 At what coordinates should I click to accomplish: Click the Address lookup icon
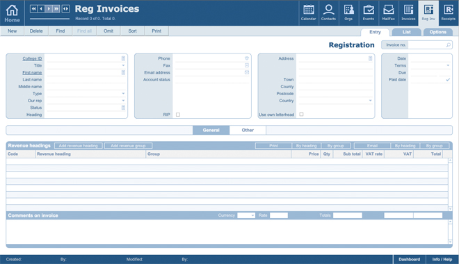coord(370,58)
